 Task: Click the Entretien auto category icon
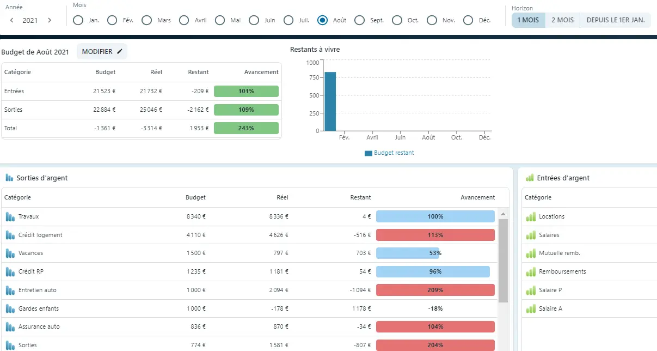pos(10,291)
